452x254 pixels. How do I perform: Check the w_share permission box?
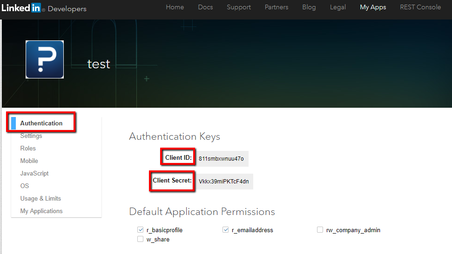point(140,239)
